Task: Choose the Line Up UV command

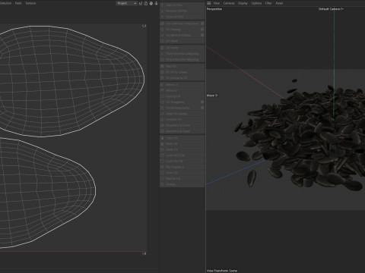Action: tap(182, 96)
